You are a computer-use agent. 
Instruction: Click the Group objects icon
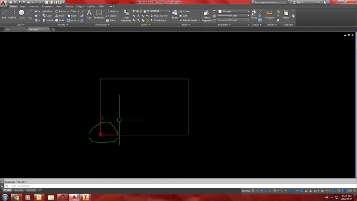pos(254,13)
